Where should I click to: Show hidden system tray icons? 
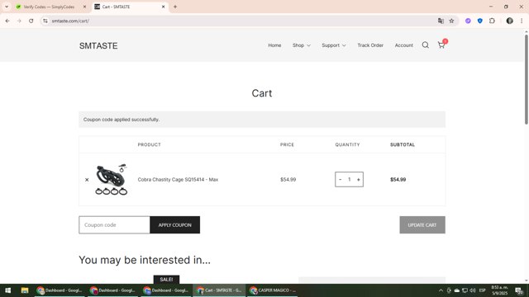[x=441, y=290]
